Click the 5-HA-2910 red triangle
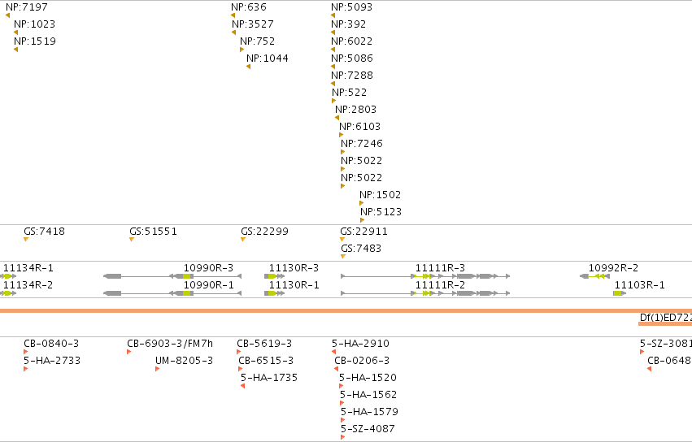 333,352
